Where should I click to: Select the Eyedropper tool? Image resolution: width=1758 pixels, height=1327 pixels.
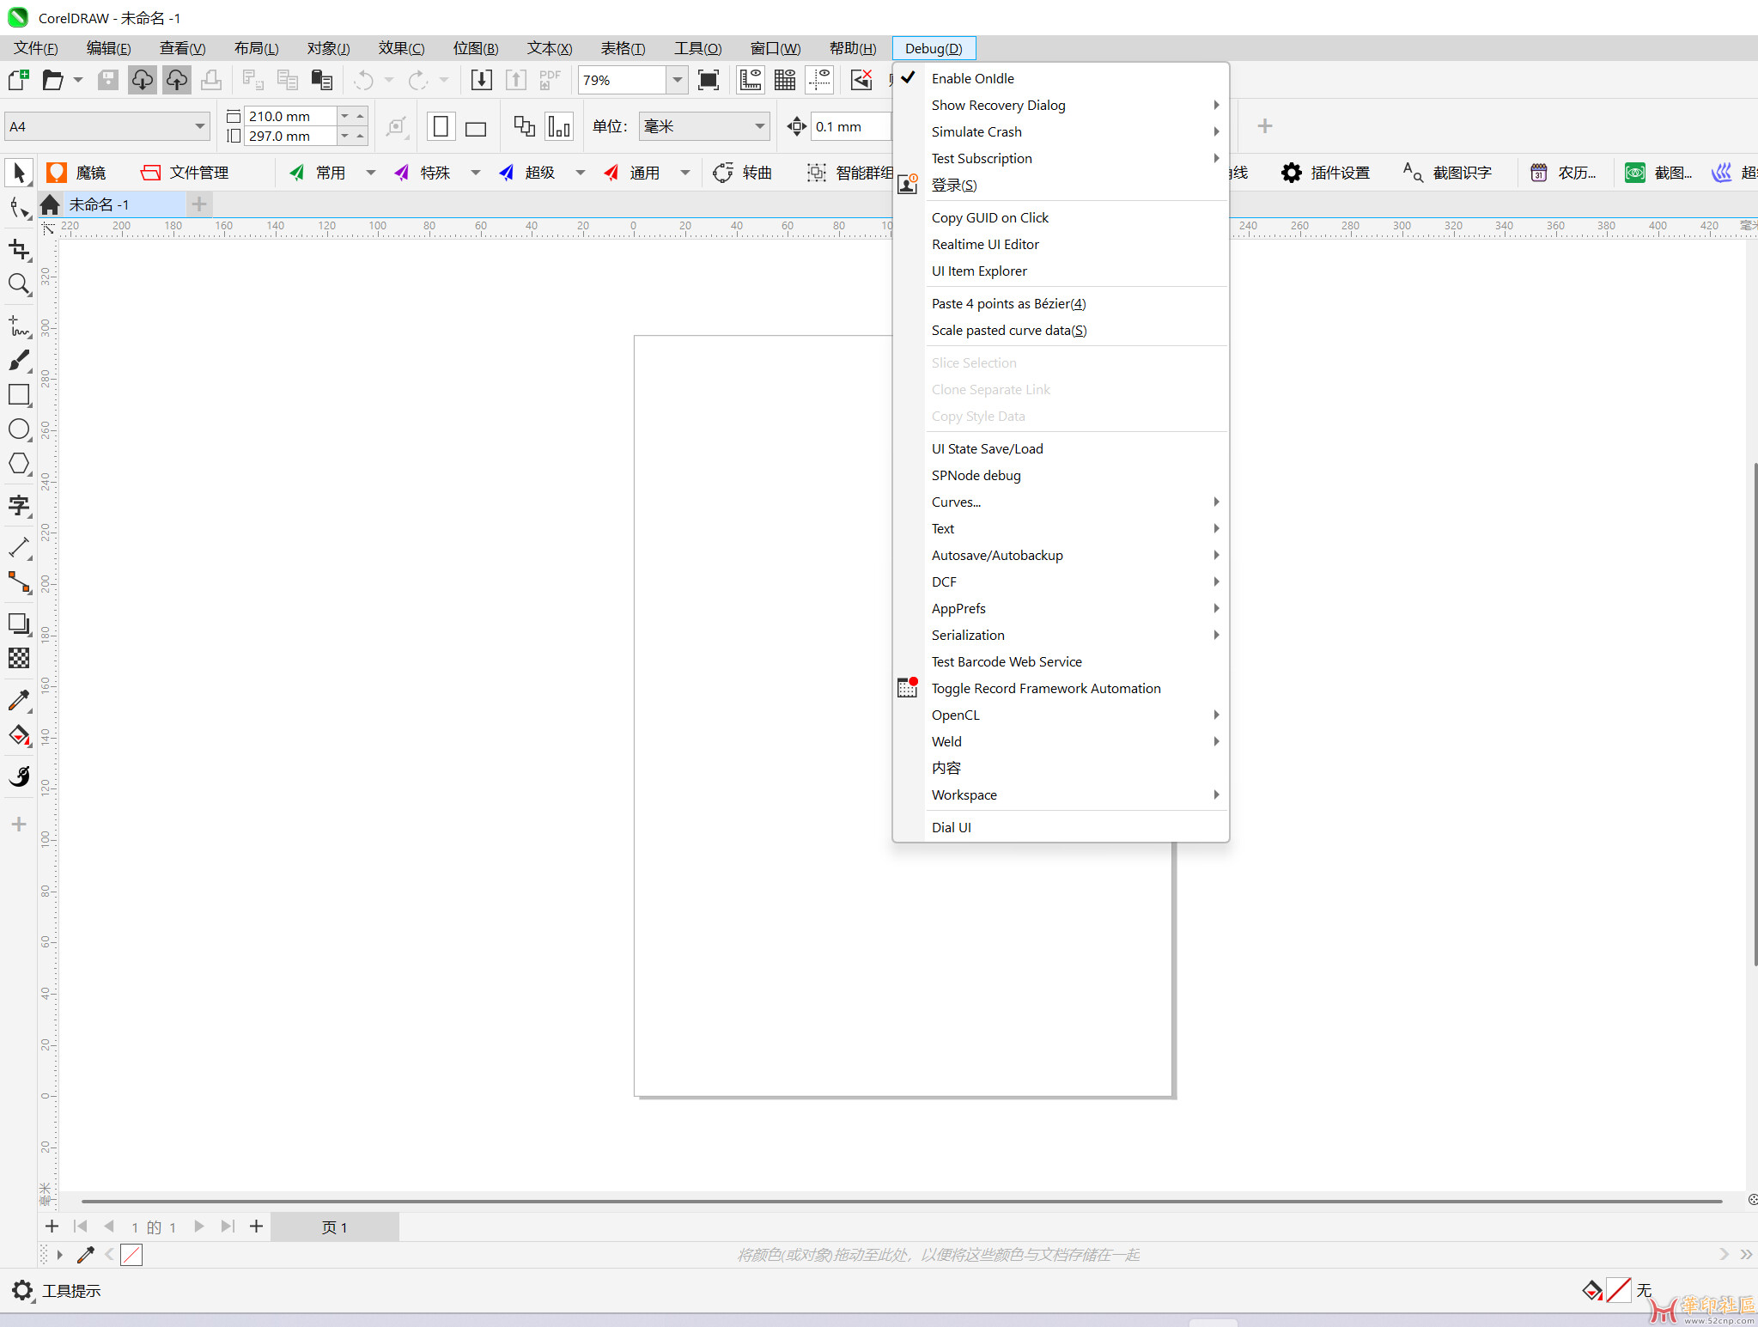[x=19, y=701]
